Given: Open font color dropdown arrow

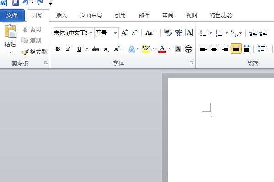Looking at the screenshot, I should click(x=170, y=49).
